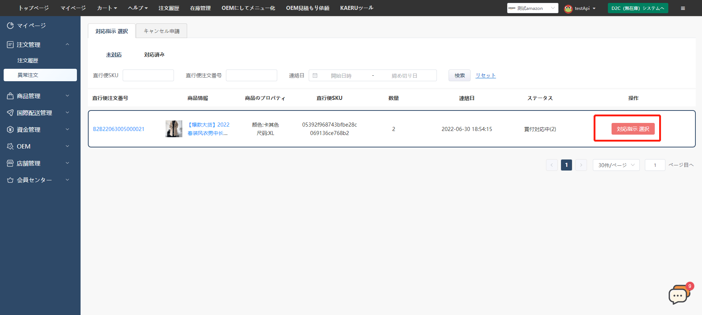This screenshot has width=702, height=315.
Task: Click the 国際配送管理 paper plane icon
Action: point(10,113)
